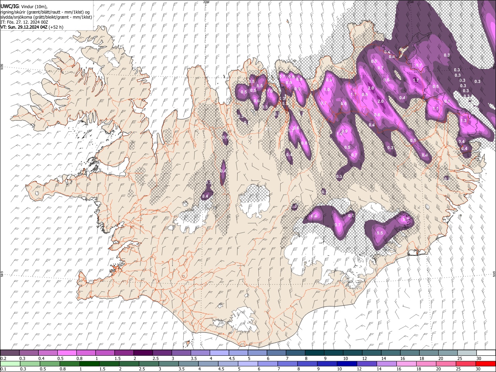Image resolution: width=496 pixels, height=372 pixels.
Task: Click the 18 swatch in the upper snow scale
Action: (429, 353)
